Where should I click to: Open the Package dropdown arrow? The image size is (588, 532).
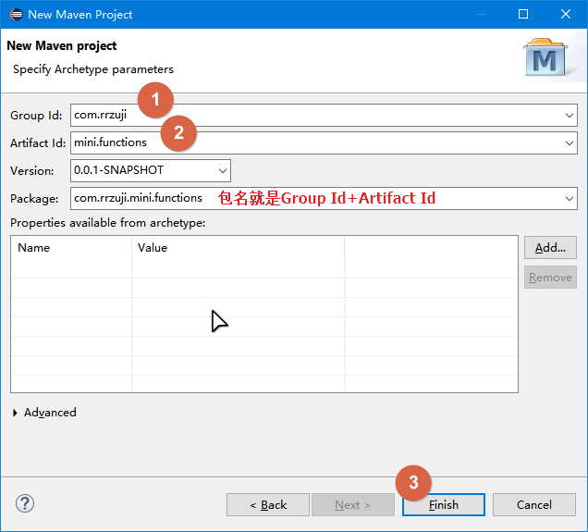pyautogui.click(x=570, y=199)
